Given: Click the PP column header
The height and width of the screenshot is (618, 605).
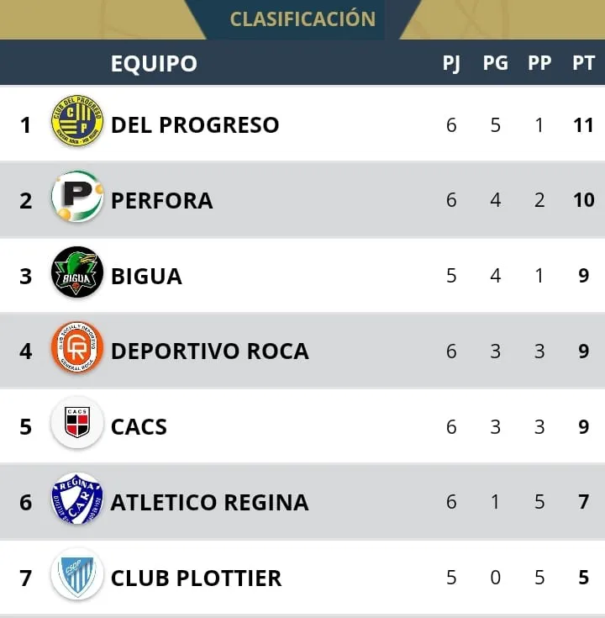Looking at the screenshot, I should 539,64.
